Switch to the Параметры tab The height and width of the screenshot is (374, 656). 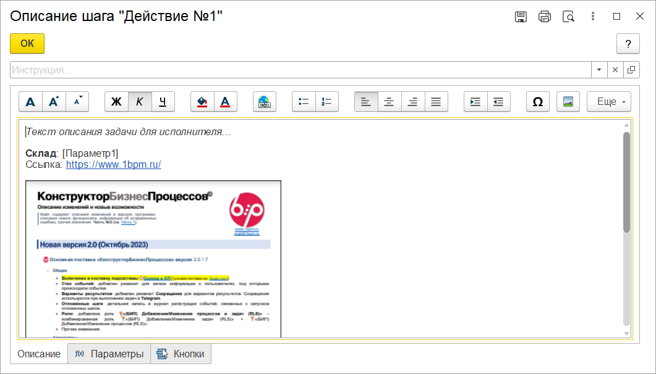(x=109, y=354)
